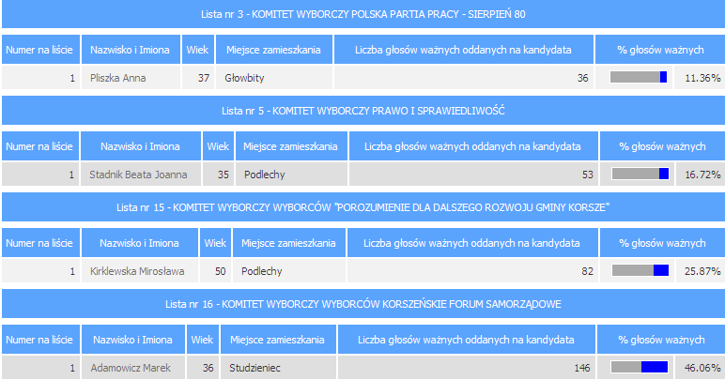Click % głosów ważnych header in Lista nr 15 table
Viewport: 725px width, 380px height.
pos(662,242)
